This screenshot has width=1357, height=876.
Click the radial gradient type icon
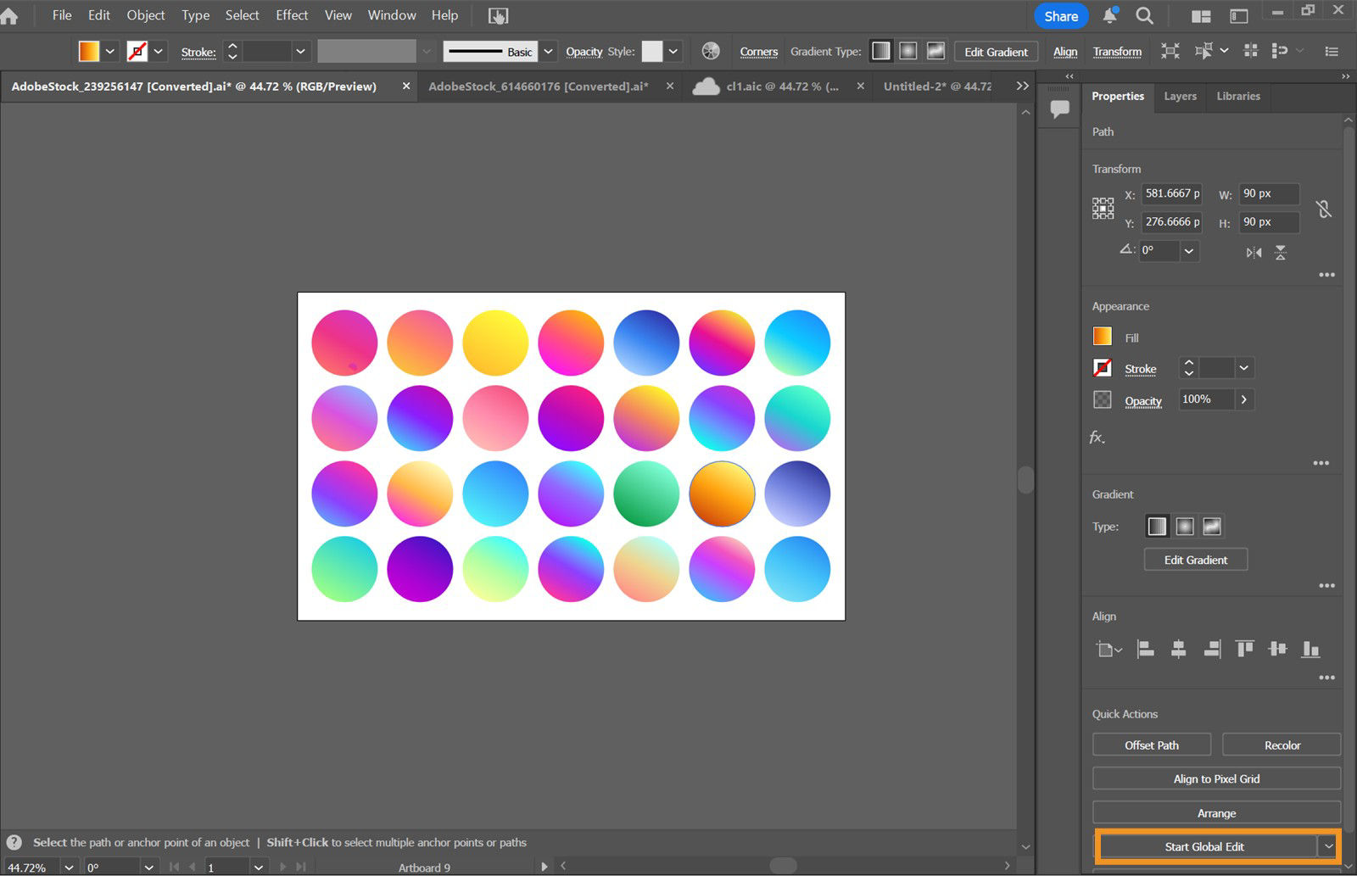coord(1184,526)
